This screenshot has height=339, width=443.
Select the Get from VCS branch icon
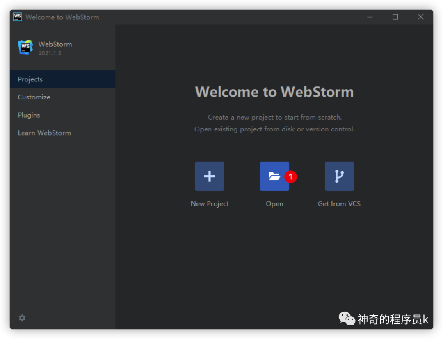pos(339,176)
